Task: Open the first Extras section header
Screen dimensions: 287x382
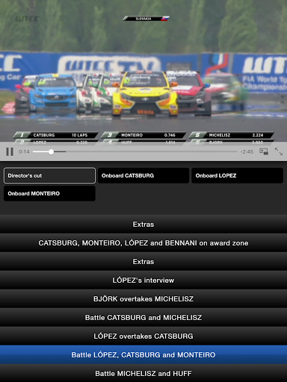Action: [143, 224]
